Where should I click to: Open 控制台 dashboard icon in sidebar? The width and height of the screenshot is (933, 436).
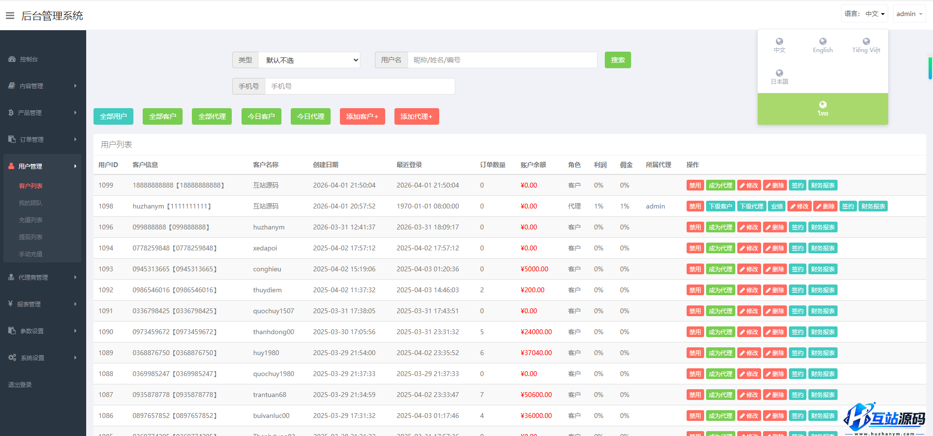(12, 59)
